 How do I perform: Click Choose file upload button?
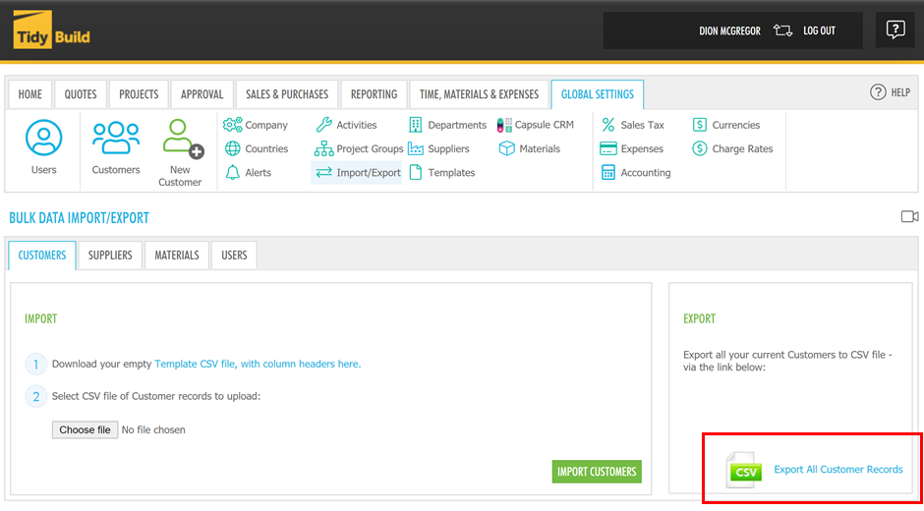(x=85, y=429)
